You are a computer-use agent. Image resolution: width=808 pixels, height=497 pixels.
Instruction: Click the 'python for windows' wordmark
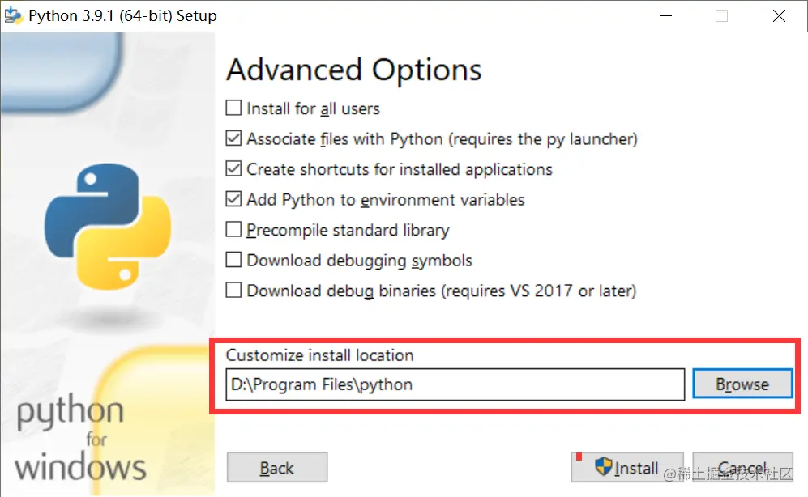point(79,440)
